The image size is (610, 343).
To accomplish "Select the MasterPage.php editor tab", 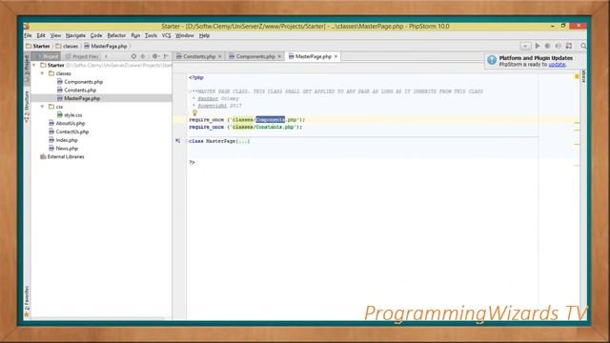I will (313, 57).
